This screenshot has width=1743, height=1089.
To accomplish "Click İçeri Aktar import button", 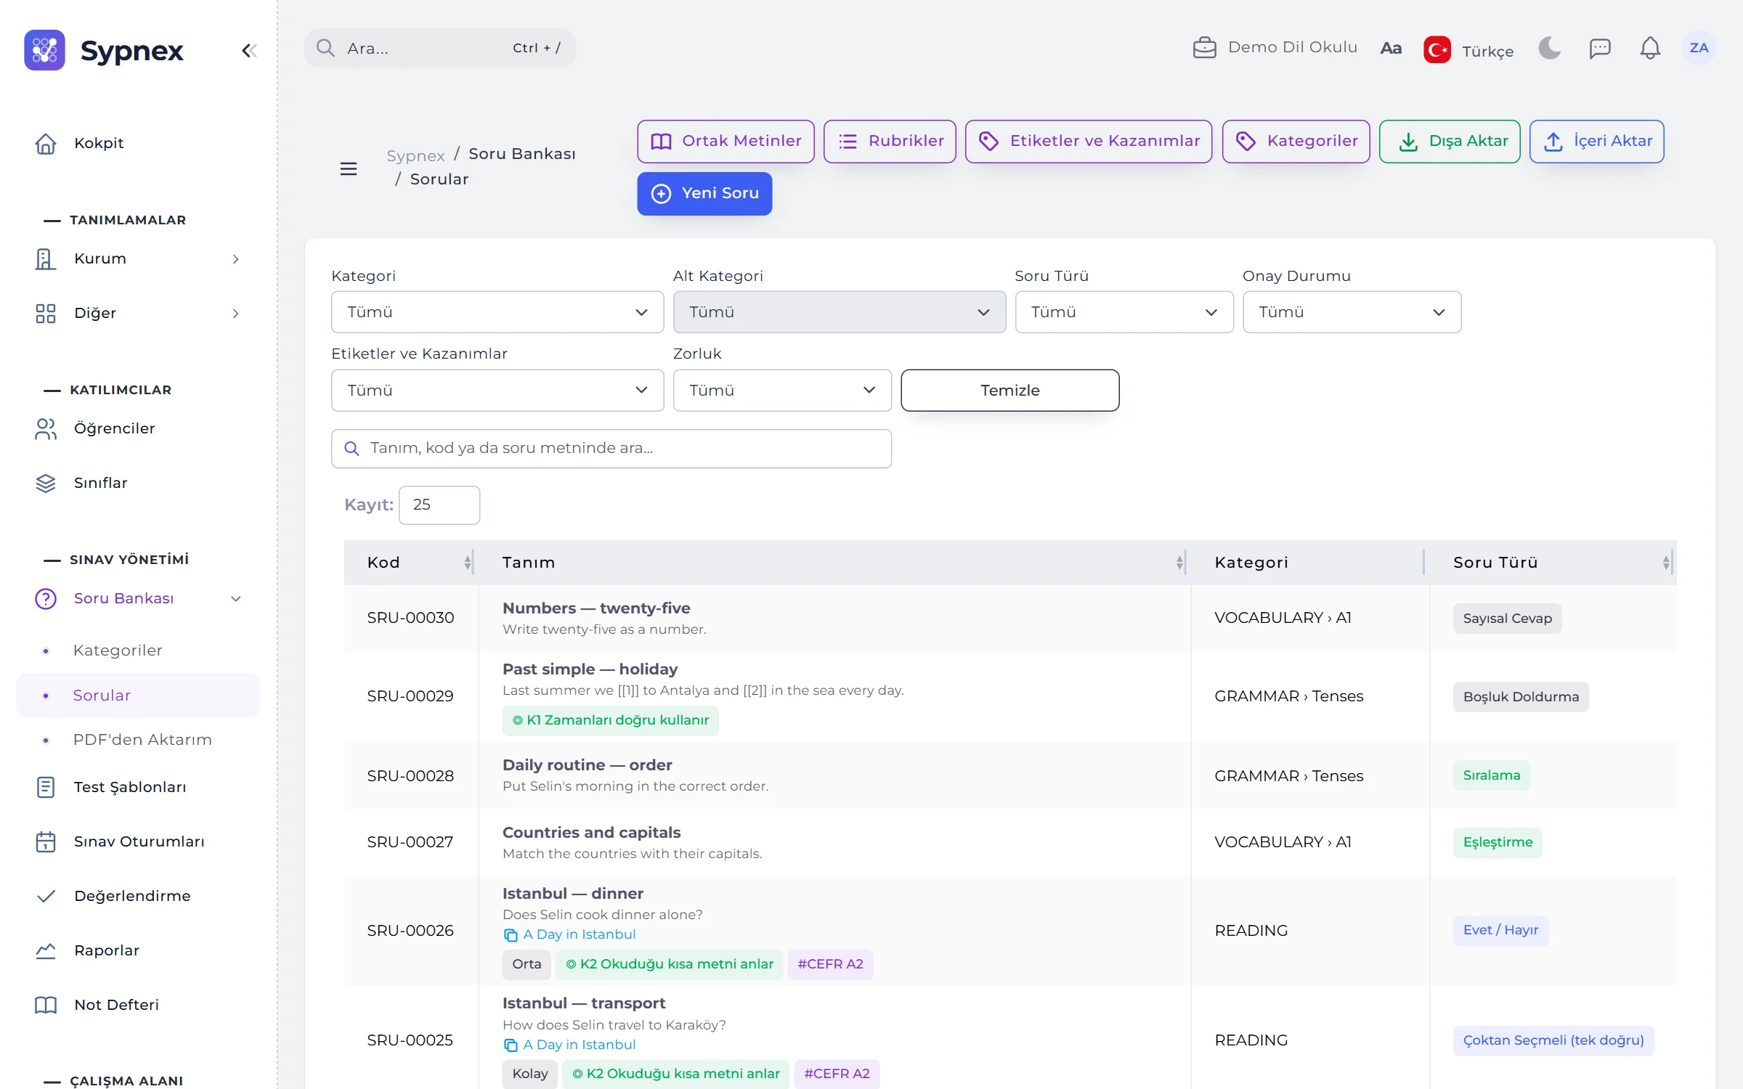I will click(1597, 142).
